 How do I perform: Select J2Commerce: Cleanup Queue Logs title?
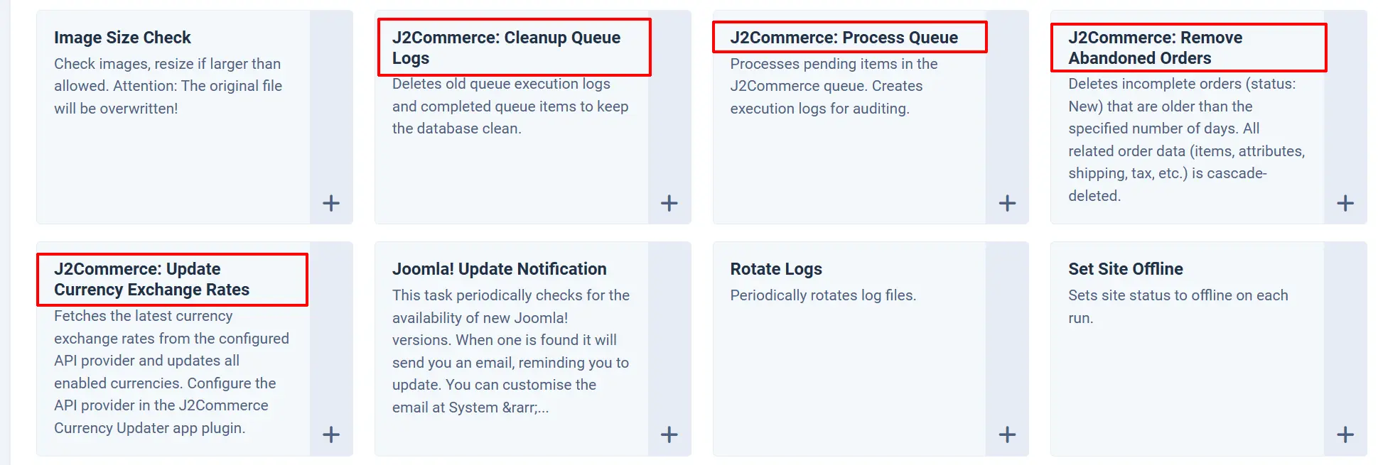click(506, 48)
